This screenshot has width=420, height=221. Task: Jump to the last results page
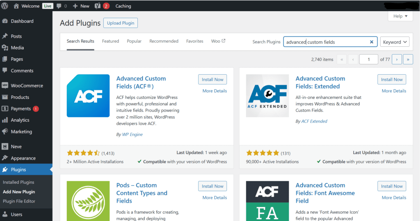pyautogui.click(x=408, y=59)
